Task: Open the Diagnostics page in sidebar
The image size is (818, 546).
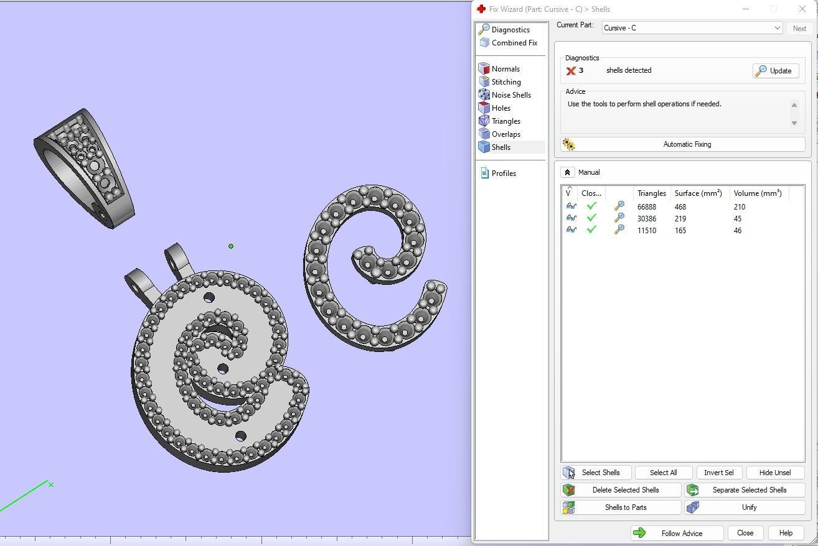Action: pos(510,30)
